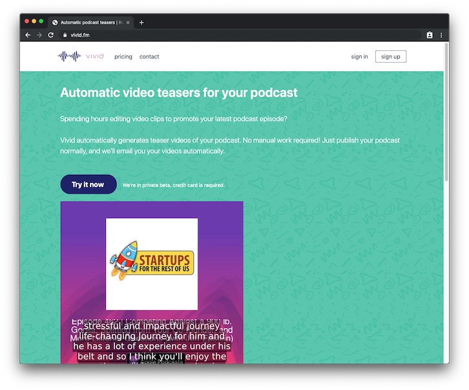Image resolution: width=469 pixels, height=390 pixels.
Task: Click the browser forward arrow
Action: tap(39, 35)
